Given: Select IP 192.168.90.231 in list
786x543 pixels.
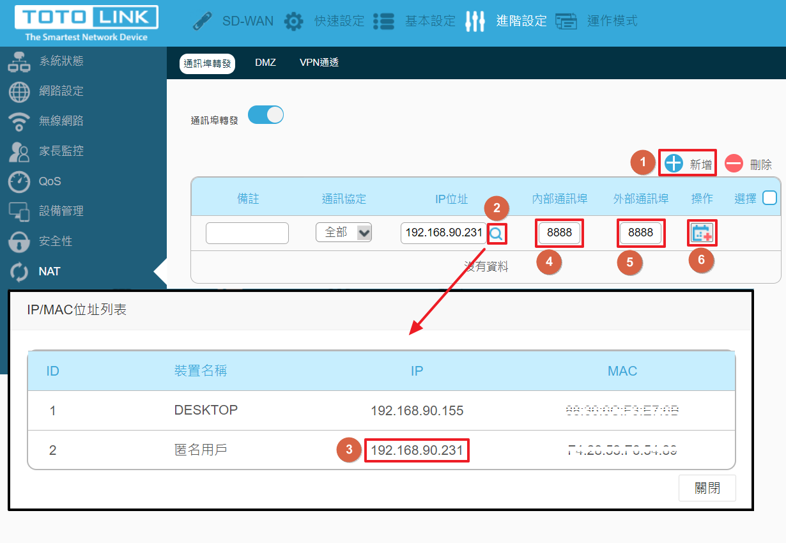Looking at the screenshot, I should (417, 450).
